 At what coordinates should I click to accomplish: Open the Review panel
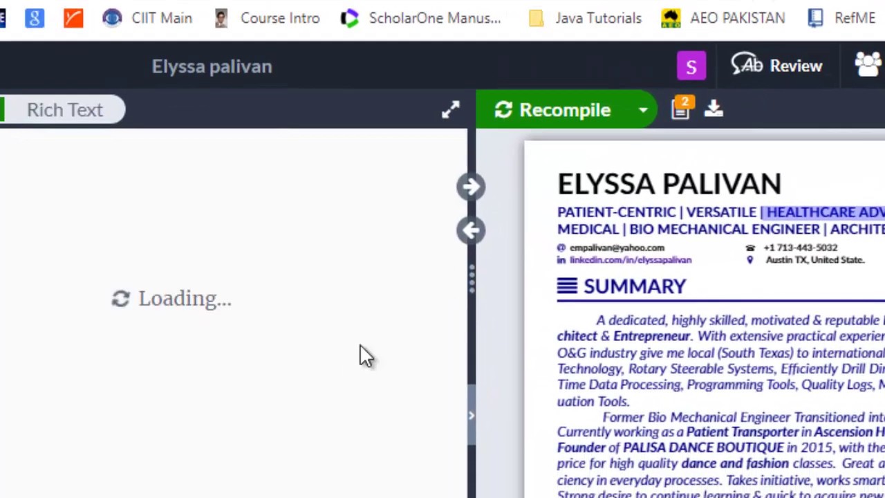[777, 66]
